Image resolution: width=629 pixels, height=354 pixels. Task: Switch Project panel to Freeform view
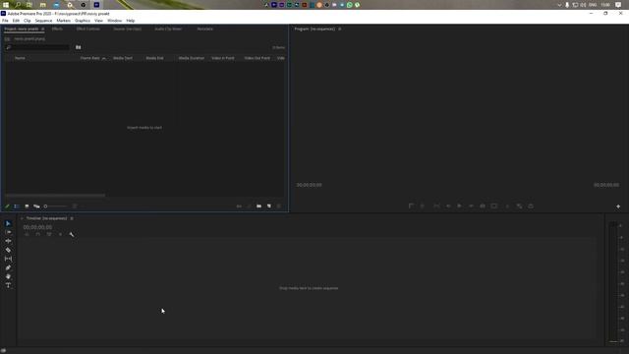click(36, 206)
